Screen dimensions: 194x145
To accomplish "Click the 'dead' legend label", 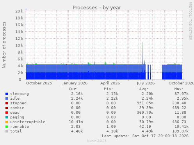I will 15,113.
